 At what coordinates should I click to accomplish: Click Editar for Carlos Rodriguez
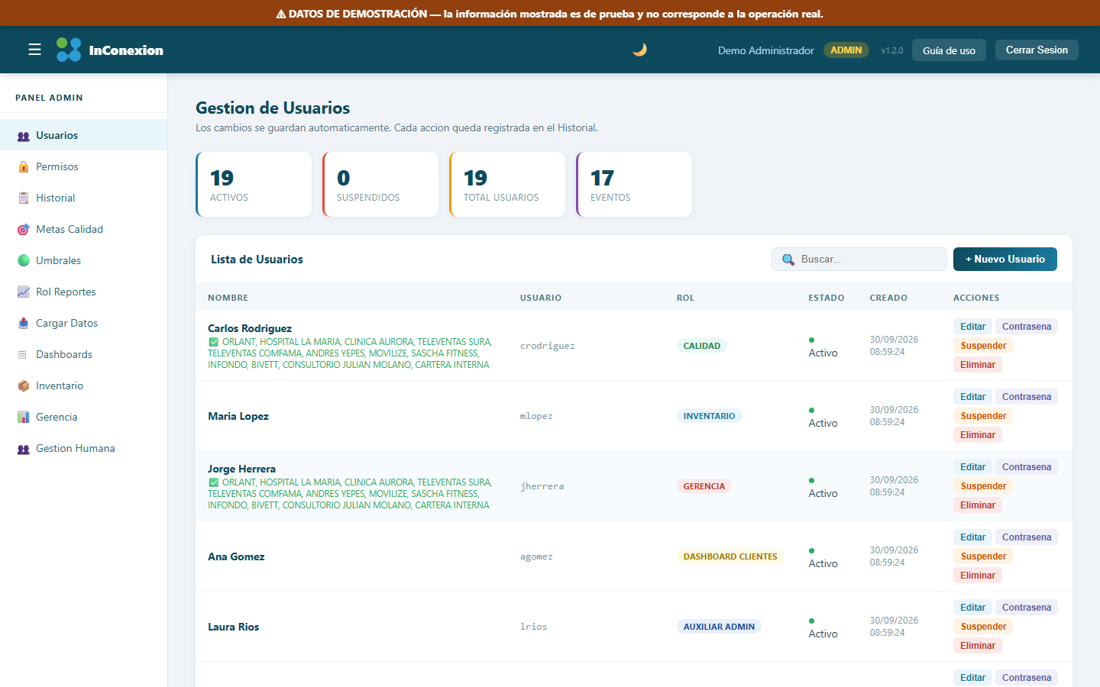coord(972,327)
